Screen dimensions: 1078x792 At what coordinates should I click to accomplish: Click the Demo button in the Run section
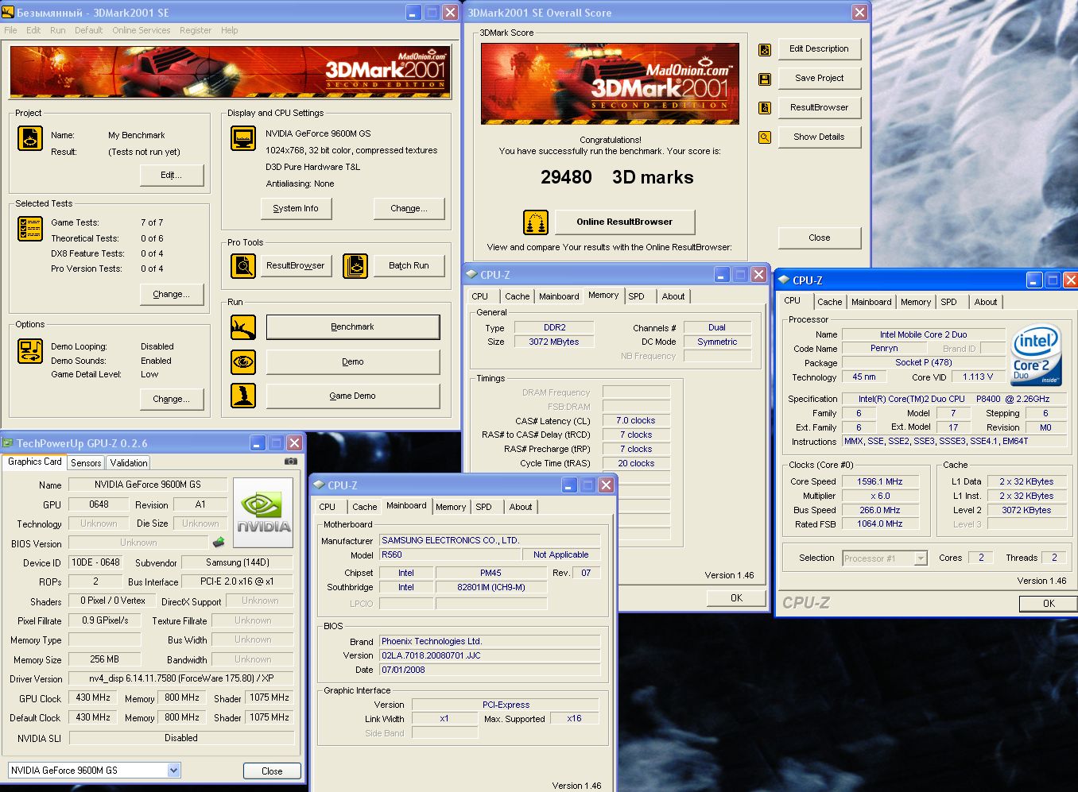[x=353, y=361]
